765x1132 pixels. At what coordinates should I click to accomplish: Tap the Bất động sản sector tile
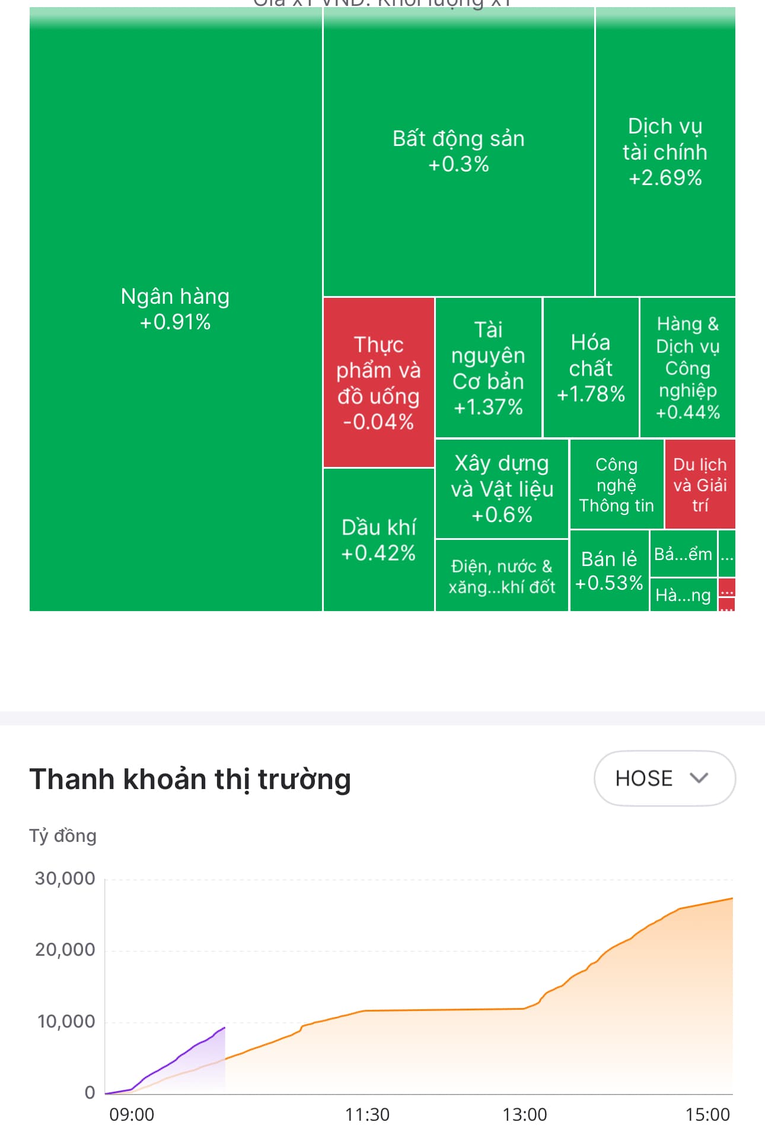point(458,152)
